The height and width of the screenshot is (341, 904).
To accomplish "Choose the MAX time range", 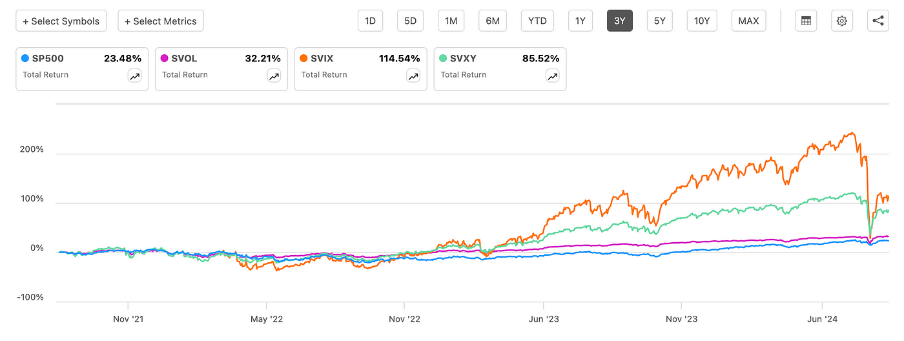I will point(748,21).
